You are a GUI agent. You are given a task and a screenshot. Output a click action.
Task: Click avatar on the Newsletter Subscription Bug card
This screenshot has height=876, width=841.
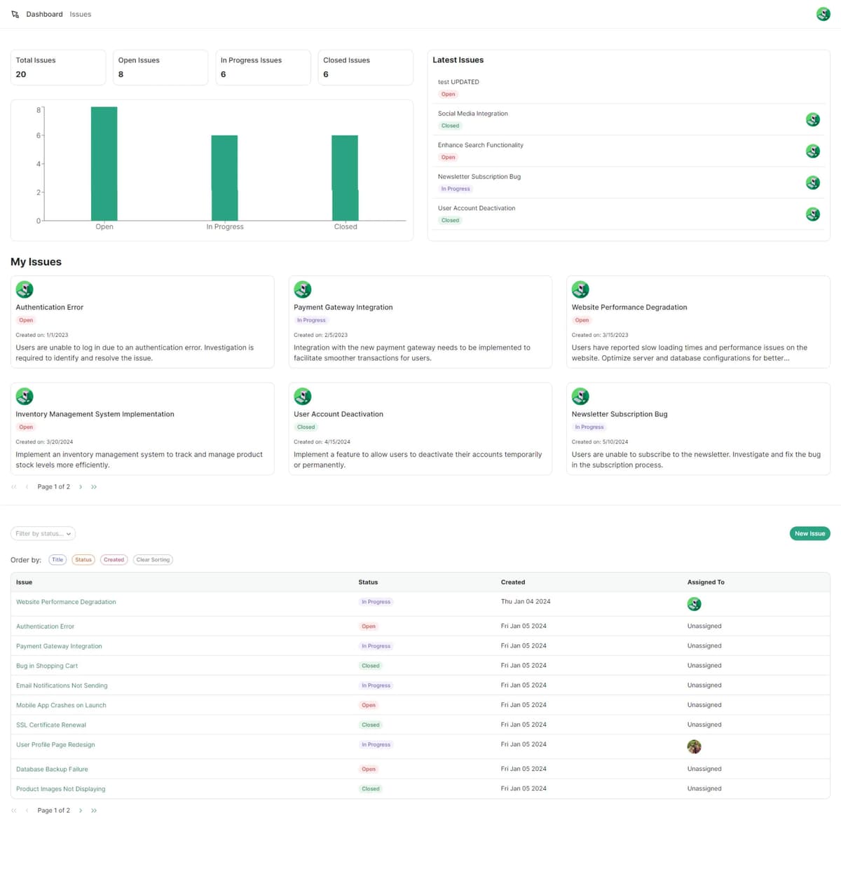click(580, 397)
